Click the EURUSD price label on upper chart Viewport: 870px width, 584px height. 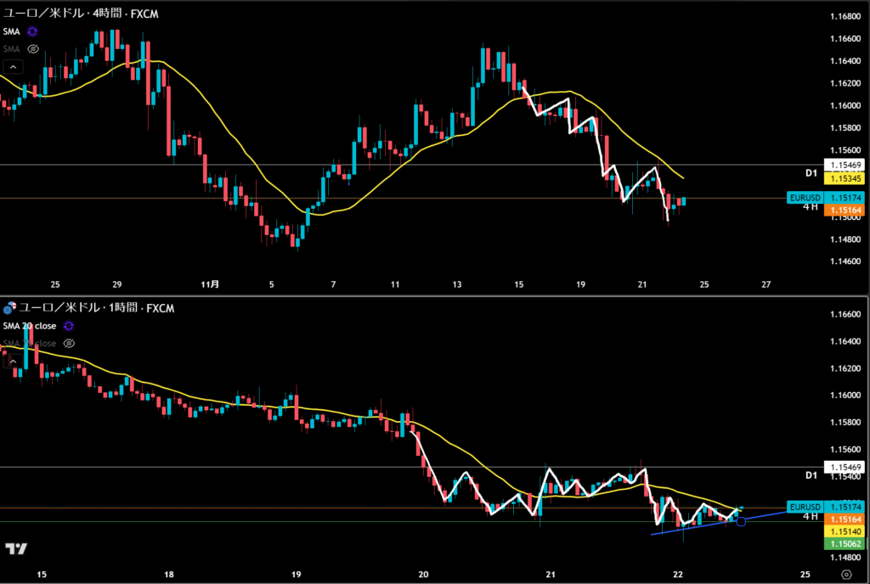click(805, 198)
